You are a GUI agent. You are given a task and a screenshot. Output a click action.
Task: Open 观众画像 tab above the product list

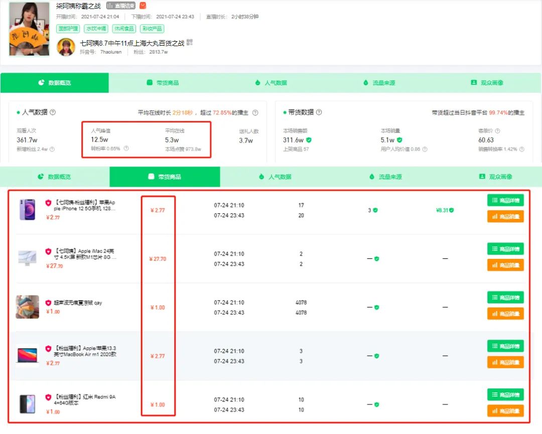point(496,177)
